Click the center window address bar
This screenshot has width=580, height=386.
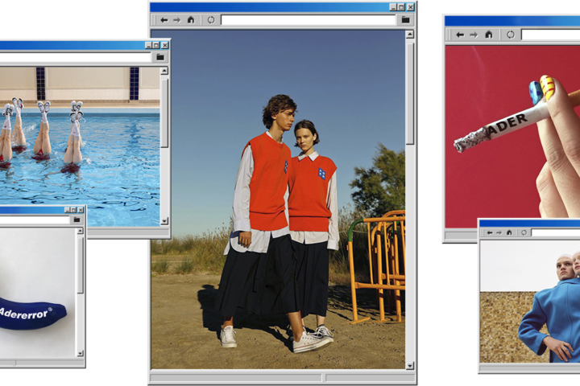(x=309, y=20)
